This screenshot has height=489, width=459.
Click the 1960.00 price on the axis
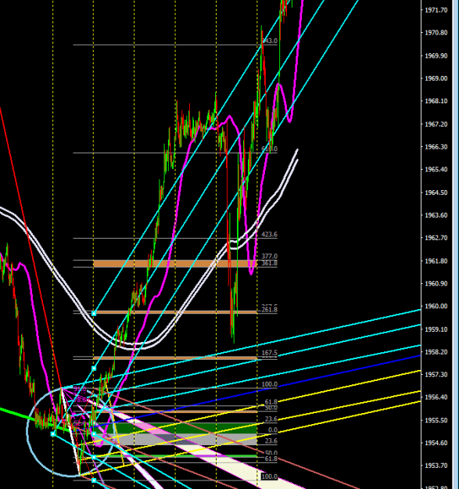click(x=436, y=306)
